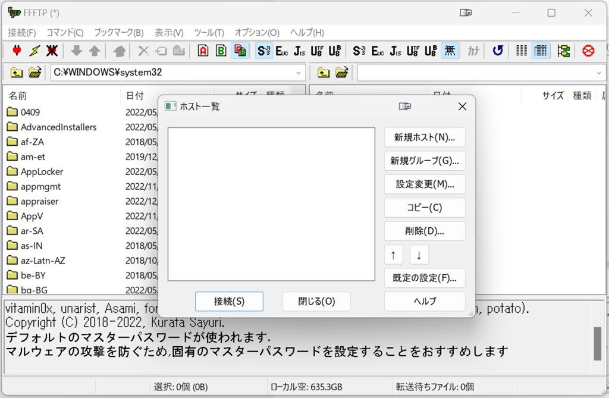The width and height of the screenshot is (609, 398).
Task: Sort local list by 名前 column header
Action: pyautogui.click(x=62, y=96)
